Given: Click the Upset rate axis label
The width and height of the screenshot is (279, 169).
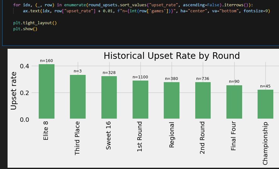Looking at the screenshot, I should 14,91.
